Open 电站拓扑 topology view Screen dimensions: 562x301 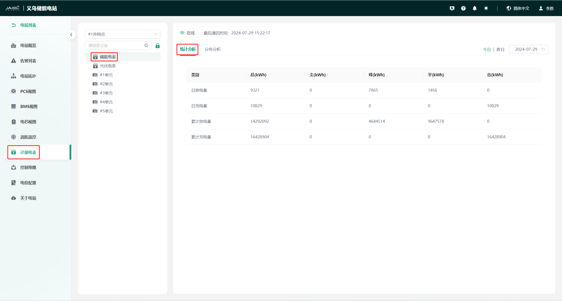coord(28,76)
